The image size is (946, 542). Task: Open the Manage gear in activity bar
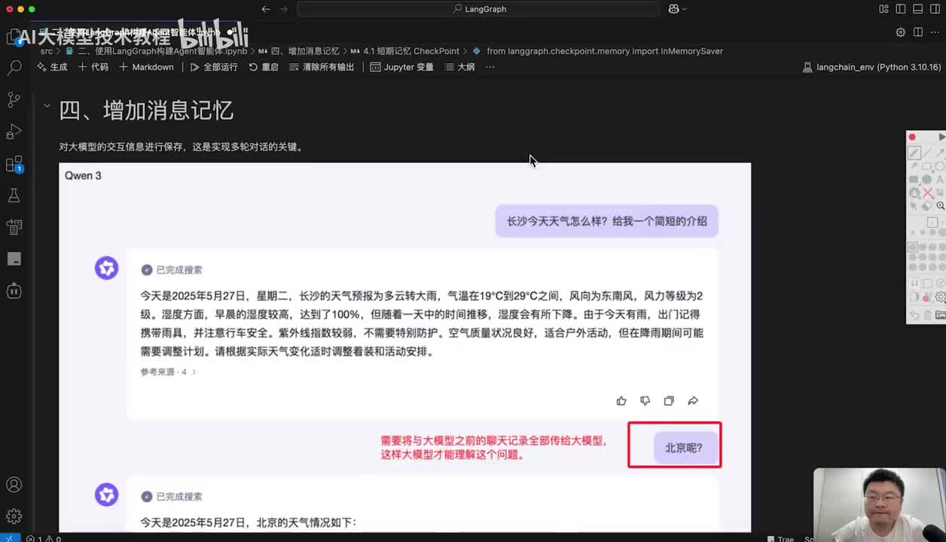point(14,516)
